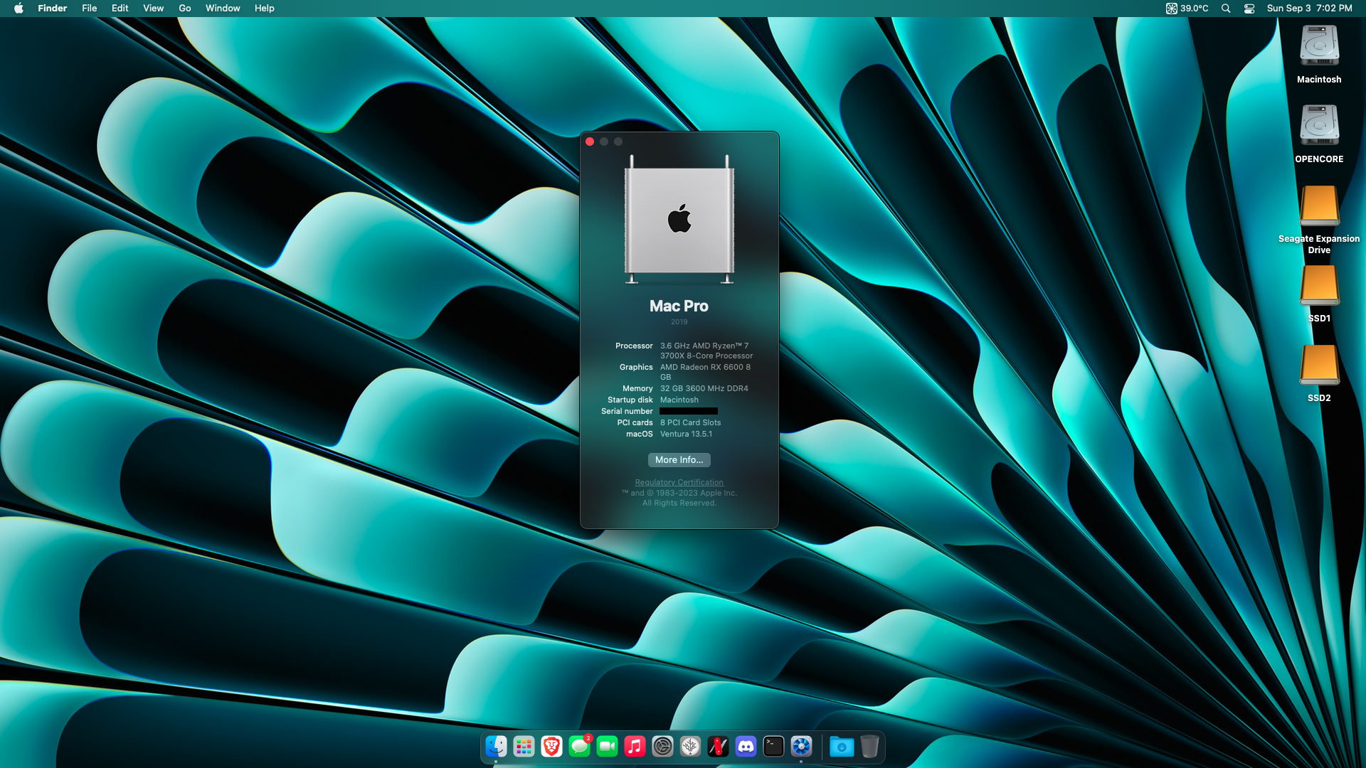Click the Mac Pro tower image
1366x768 pixels.
[679, 219]
